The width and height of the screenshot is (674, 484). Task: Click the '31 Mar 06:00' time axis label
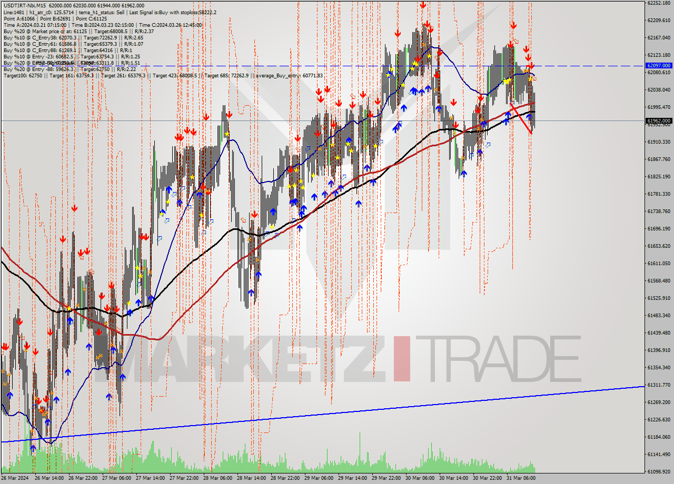(521, 479)
